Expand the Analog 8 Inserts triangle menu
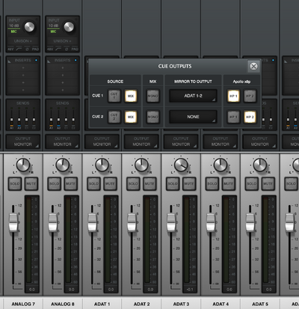The width and height of the screenshot is (299, 309). coord(49,61)
